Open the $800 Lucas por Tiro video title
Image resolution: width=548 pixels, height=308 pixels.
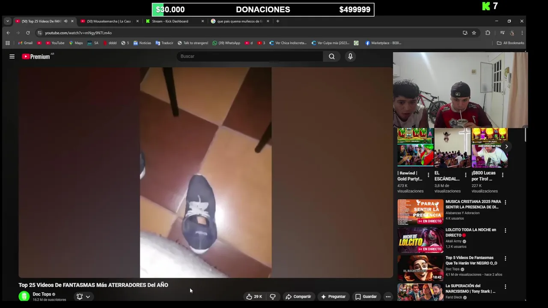pyautogui.click(x=484, y=176)
